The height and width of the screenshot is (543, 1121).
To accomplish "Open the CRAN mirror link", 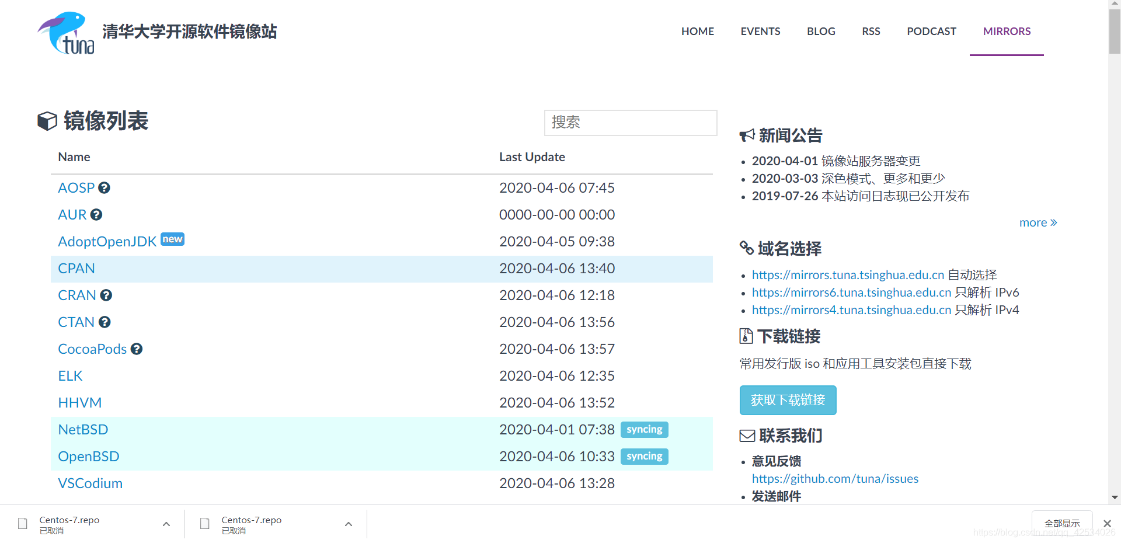I will [x=77, y=295].
